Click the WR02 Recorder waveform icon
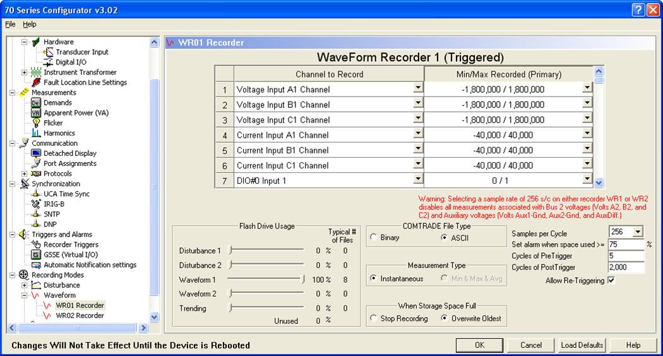The width and height of the screenshot is (663, 356). (x=47, y=316)
